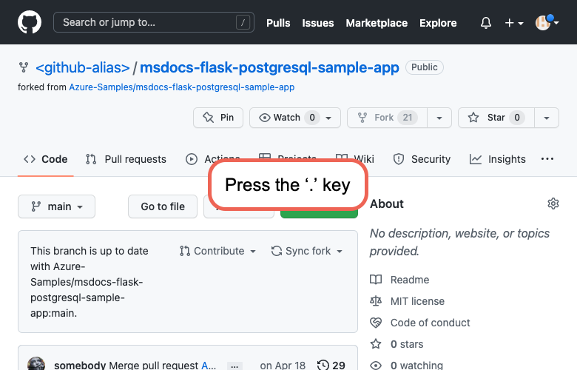Click the Go to file button
577x370 pixels.
[163, 206]
